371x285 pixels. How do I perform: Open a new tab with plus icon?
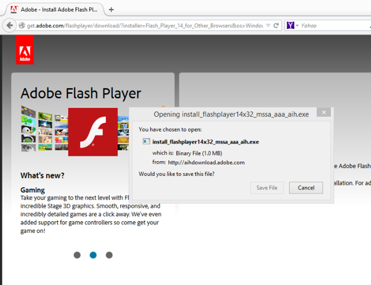click(111, 10)
